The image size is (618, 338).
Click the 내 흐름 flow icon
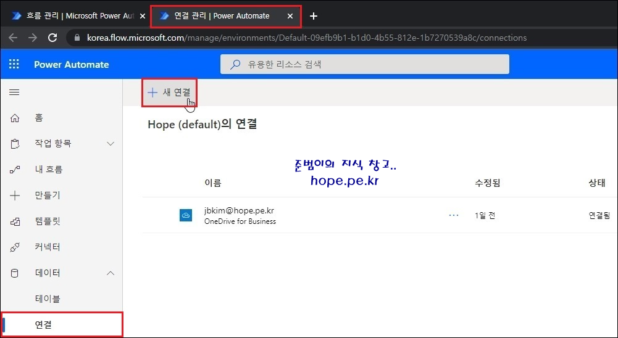[15, 170]
